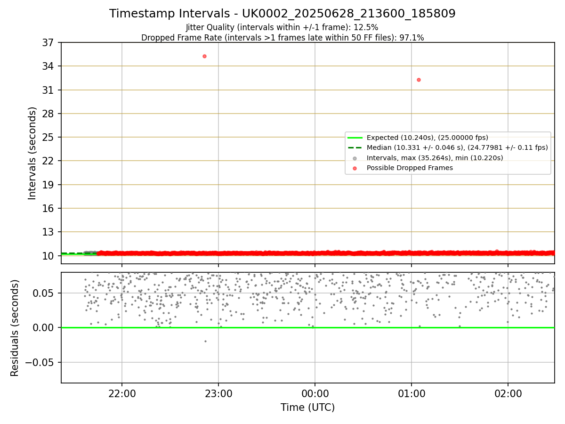Click the '22:00' x-axis tick label
The image size is (565, 424).
click(x=122, y=394)
